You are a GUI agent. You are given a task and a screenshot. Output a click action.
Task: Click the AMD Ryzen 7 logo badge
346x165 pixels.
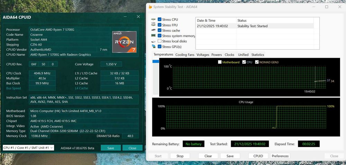(124, 42)
